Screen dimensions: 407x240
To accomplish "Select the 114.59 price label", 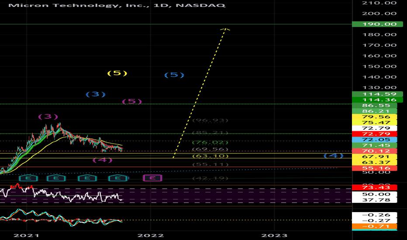I will coord(377,94).
